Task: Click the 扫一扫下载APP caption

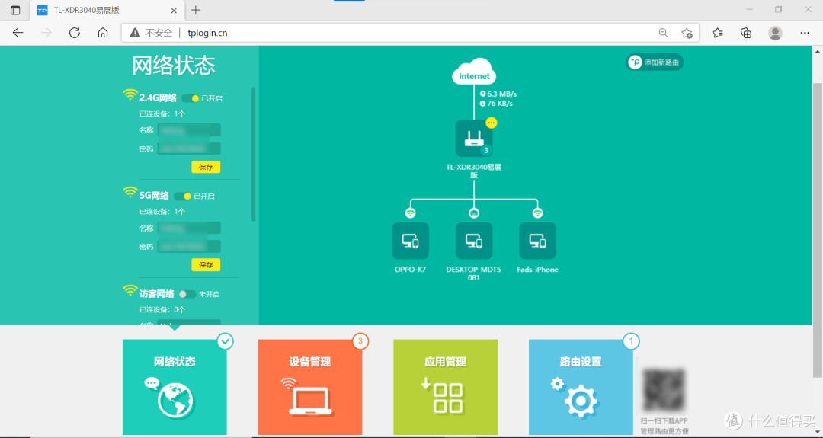Action: pos(664,420)
